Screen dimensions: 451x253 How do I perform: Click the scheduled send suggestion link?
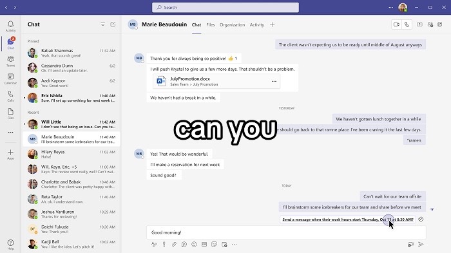point(348,220)
